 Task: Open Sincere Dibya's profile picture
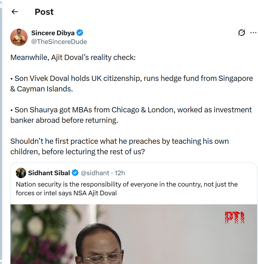click(x=19, y=37)
